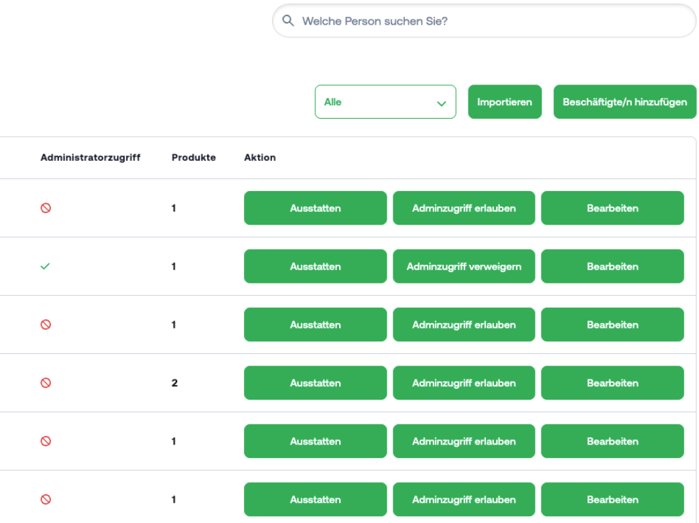Click the red denied icon in fourth row

coord(46,383)
